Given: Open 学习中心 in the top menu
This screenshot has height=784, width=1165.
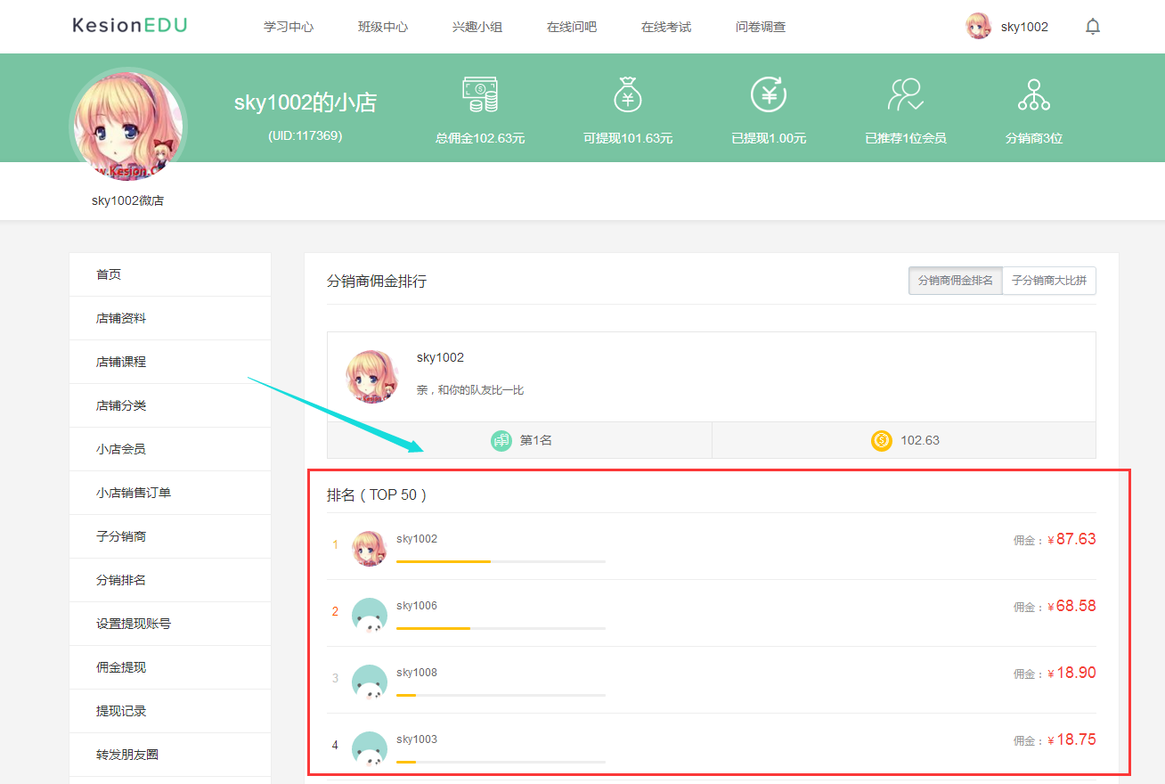Looking at the screenshot, I should [x=288, y=27].
